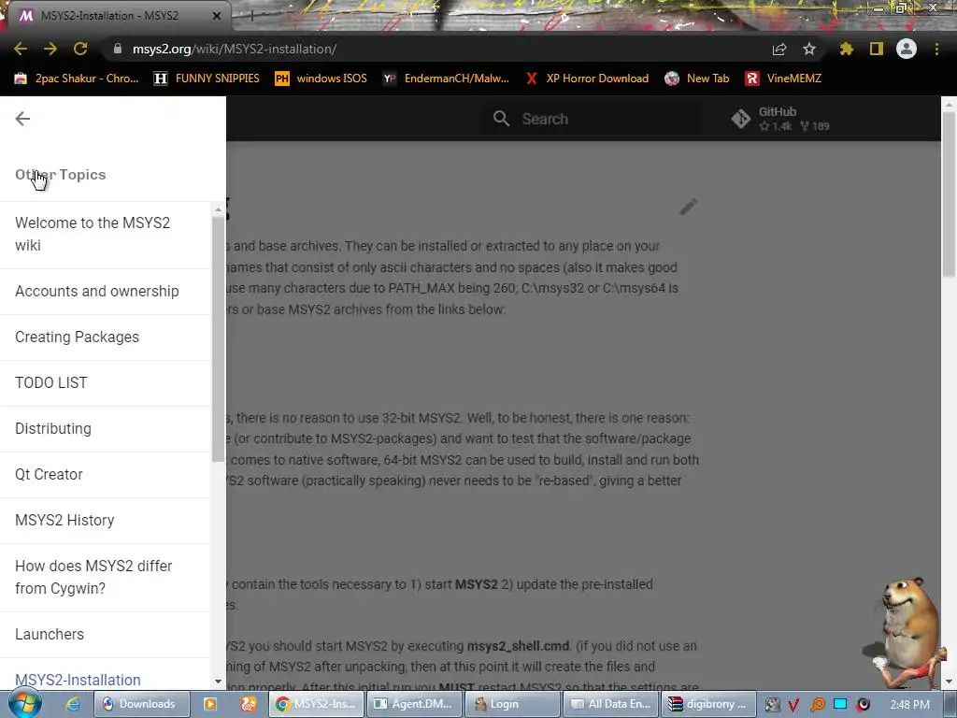The width and height of the screenshot is (957, 718).
Task: Open media player taskbar icon
Action: 210,704
